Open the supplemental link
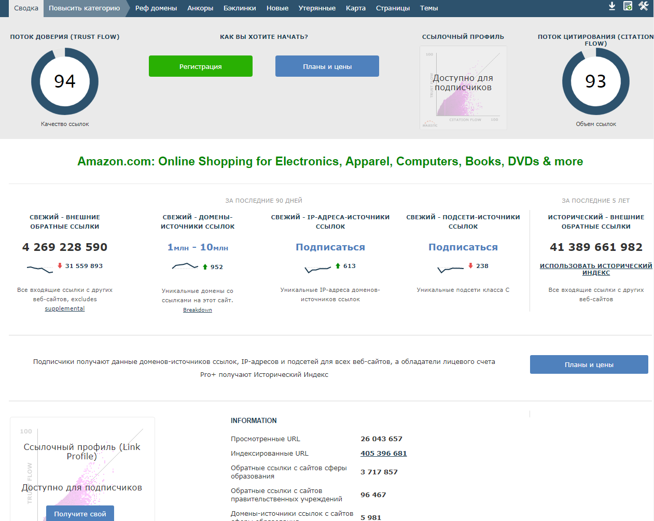The height and width of the screenshot is (521, 654). pyautogui.click(x=65, y=308)
